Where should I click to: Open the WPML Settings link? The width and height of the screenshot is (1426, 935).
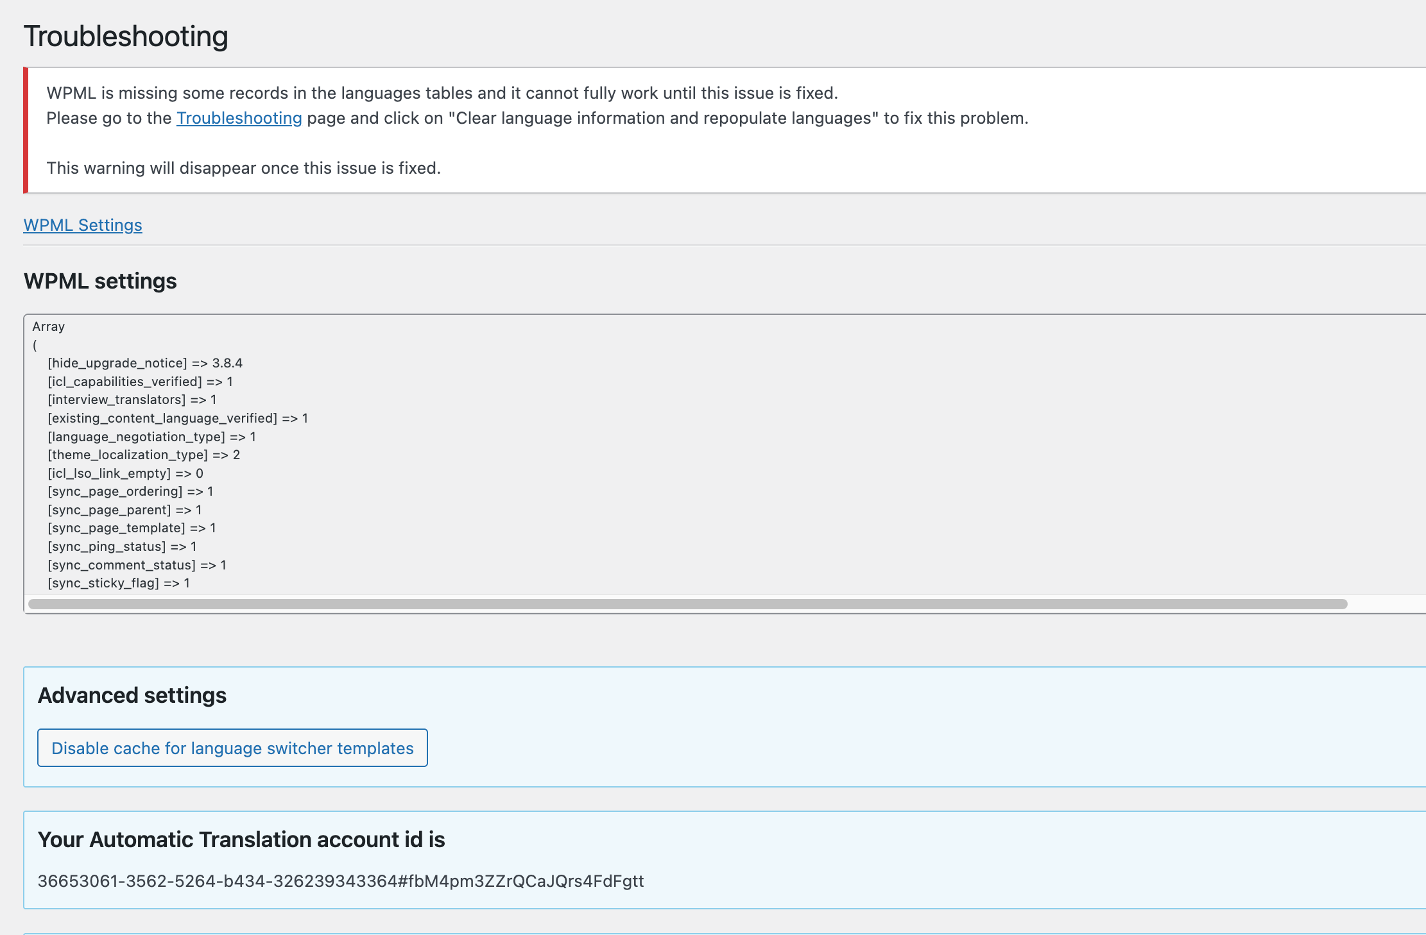pos(83,225)
